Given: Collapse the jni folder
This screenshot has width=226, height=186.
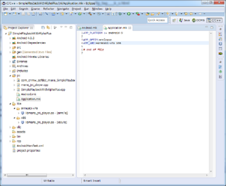Looking at the screenshot, I should coord(10,75).
